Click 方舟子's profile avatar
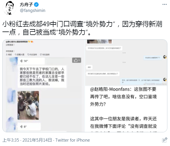The image size is (170, 146). coord(9,8)
